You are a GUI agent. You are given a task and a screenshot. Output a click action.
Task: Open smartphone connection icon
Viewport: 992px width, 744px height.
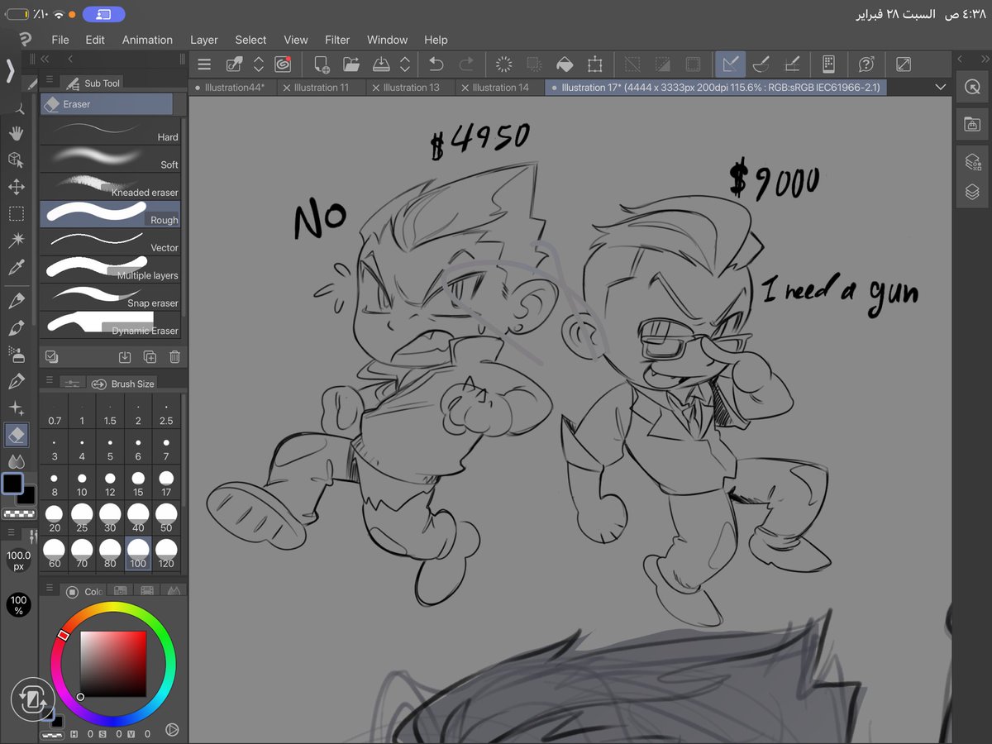click(x=828, y=64)
